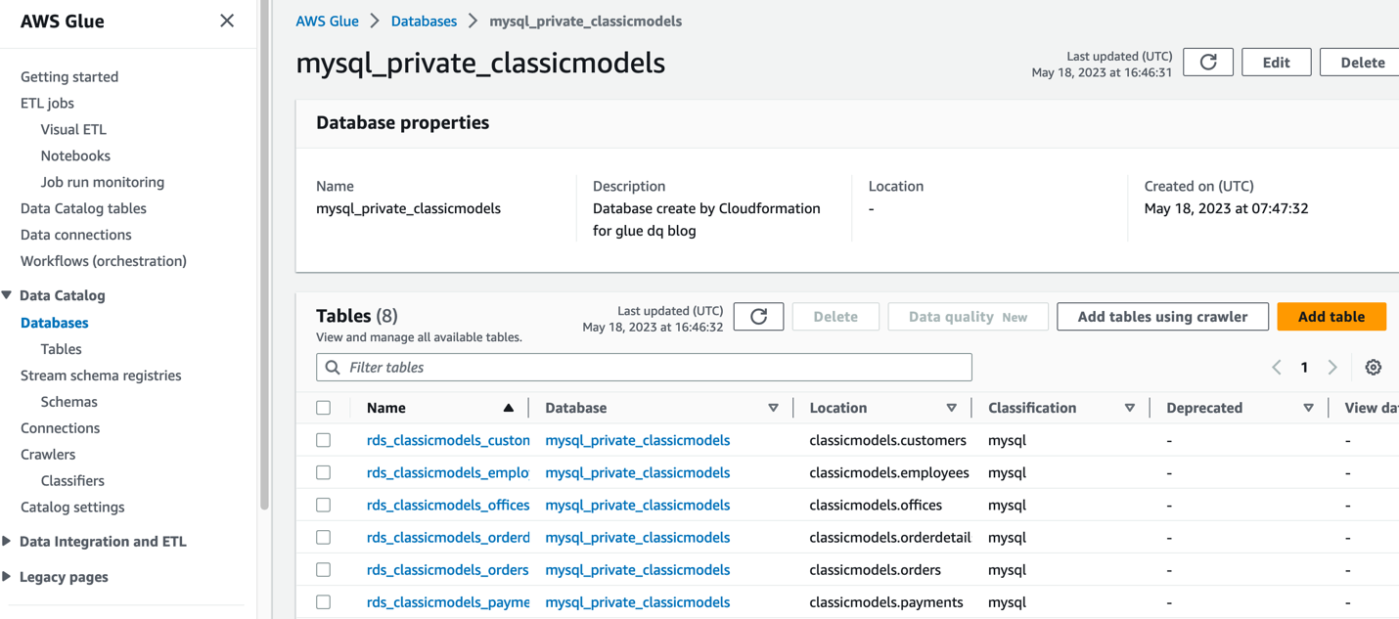Click search magnifier icon in Filter tables
The image size is (1399, 619).
point(333,368)
